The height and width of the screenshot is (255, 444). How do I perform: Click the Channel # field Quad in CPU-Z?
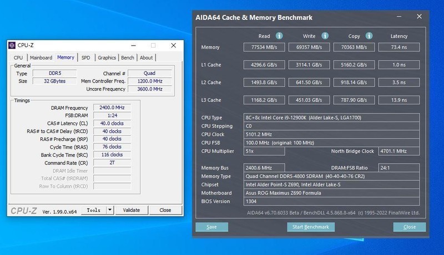click(150, 73)
